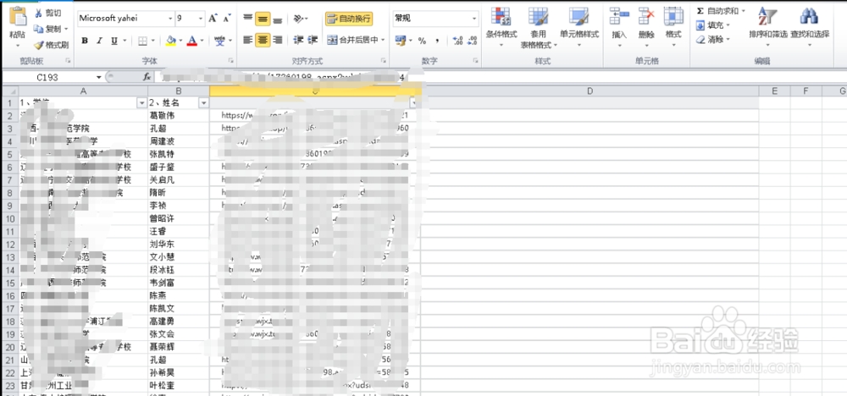Toggle Wrap Text (自动换行) button
847x396 pixels.
point(349,19)
